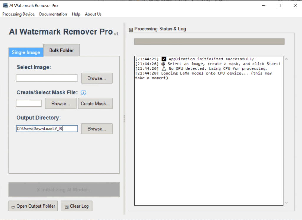Click the app icon in the title bar

(5, 6)
